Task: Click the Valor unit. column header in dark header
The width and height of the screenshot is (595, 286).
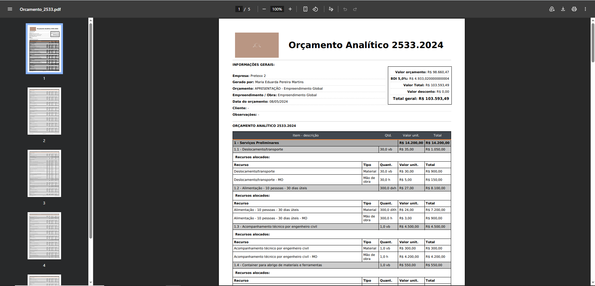Action: pos(411,135)
